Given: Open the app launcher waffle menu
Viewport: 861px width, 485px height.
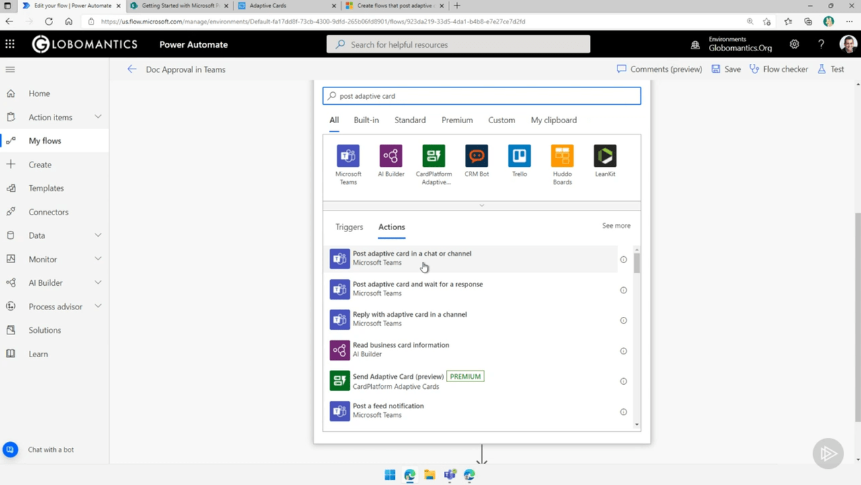Looking at the screenshot, I should 10,44.
